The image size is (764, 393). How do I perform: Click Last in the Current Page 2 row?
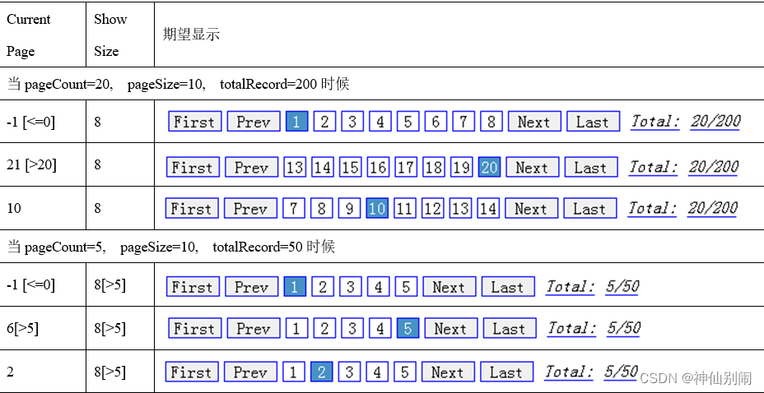pos(507,372)
